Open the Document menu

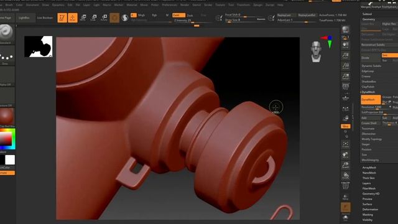32,5
